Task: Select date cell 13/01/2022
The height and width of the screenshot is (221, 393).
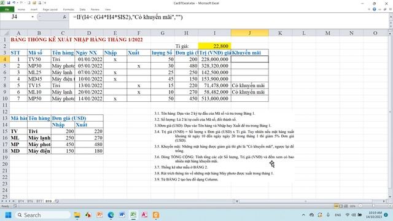Action: coord(89,85)
